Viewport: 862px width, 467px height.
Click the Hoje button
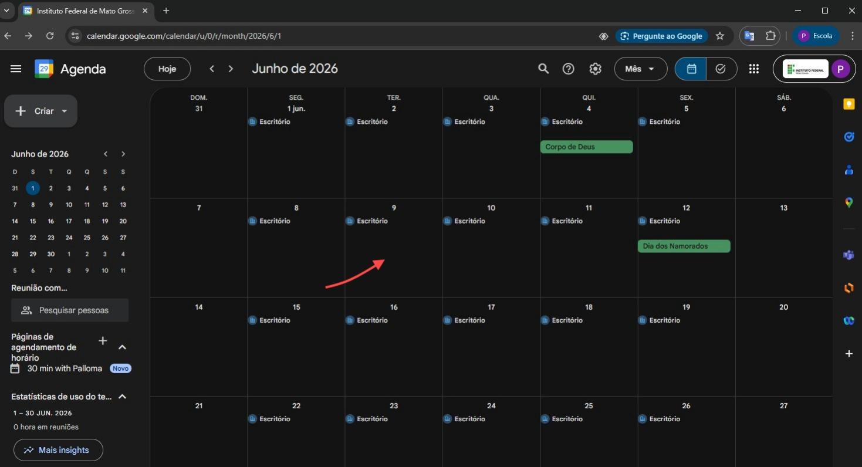click(x=167, y=69)
